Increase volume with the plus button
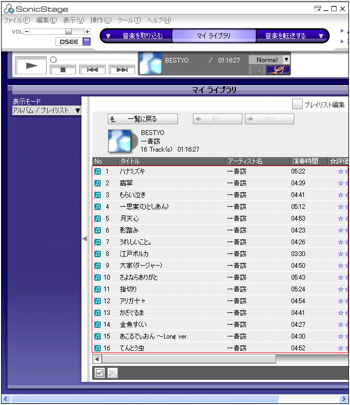The image size is (350, 405). pyautogui.click(x=87, y=32)
